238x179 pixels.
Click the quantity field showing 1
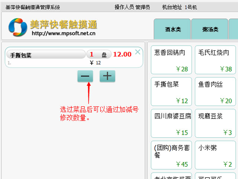tap(92, 55)
